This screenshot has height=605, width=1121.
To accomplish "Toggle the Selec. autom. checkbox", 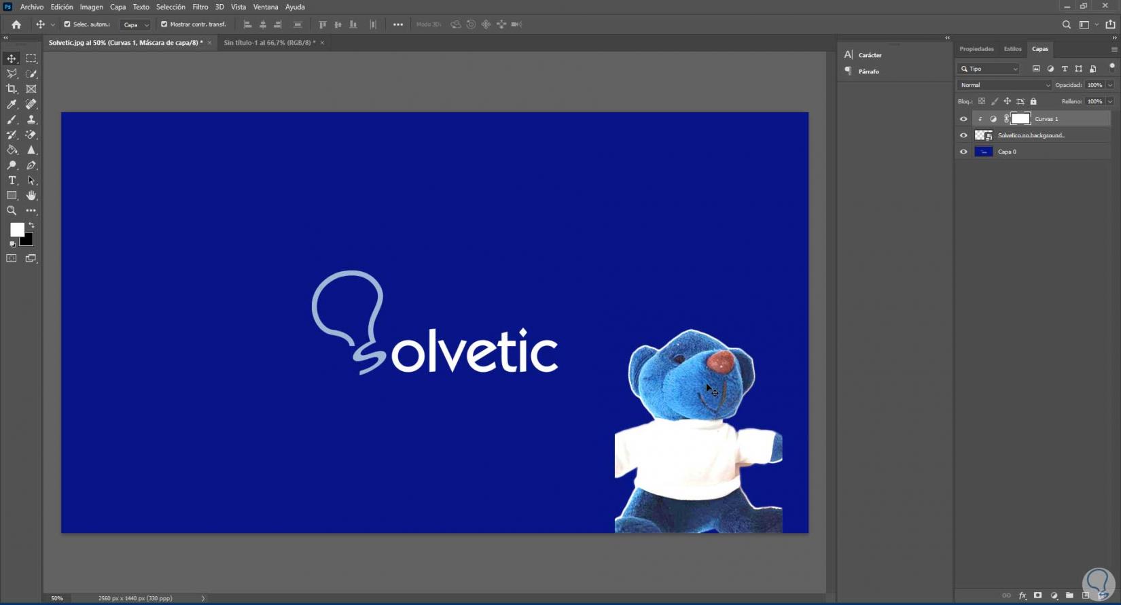I will click(67, 24).
